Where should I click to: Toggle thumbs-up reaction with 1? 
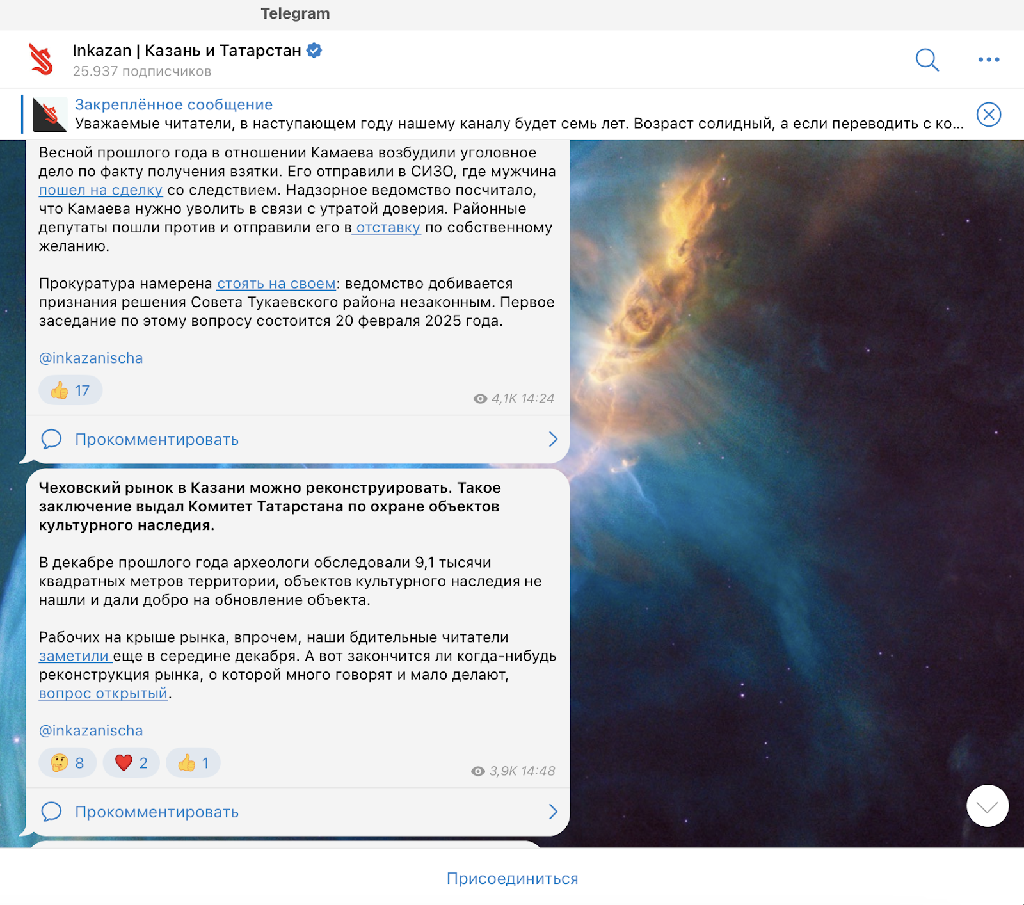(x=193, y=763)
